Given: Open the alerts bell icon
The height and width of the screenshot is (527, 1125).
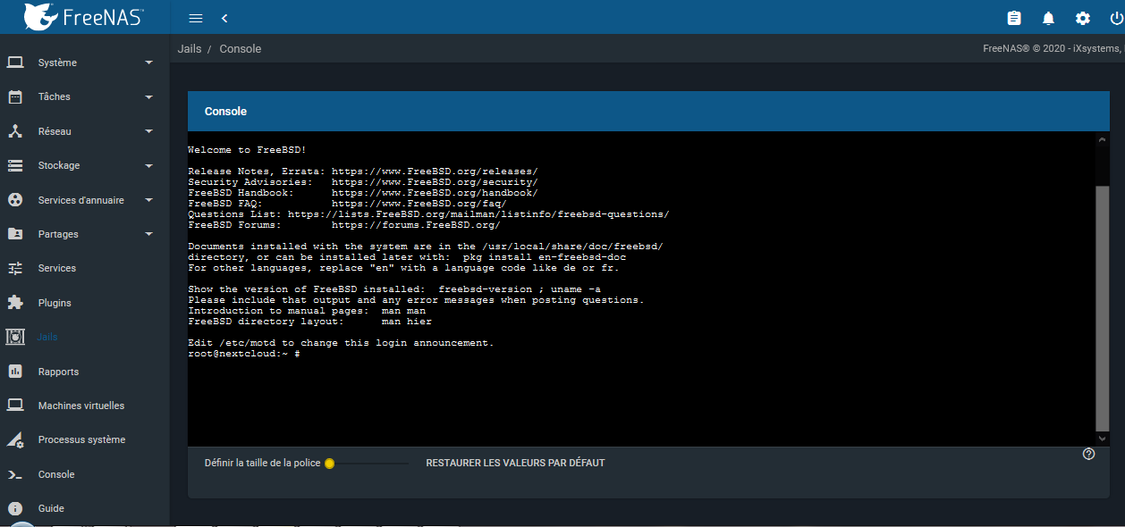Looking at the screenshot, I should (1048, 18).
